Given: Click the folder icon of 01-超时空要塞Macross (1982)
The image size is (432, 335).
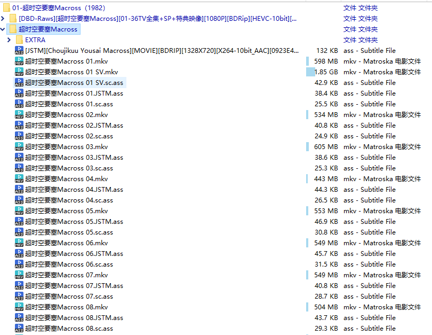Looking at the screenshot, I should tap(6, 7).
